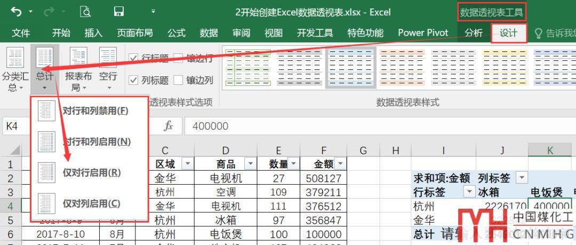Apply the gray PivotTable style thumbnail
The width and height of the screenshot is (576, 245).
[x=299, y=68]
